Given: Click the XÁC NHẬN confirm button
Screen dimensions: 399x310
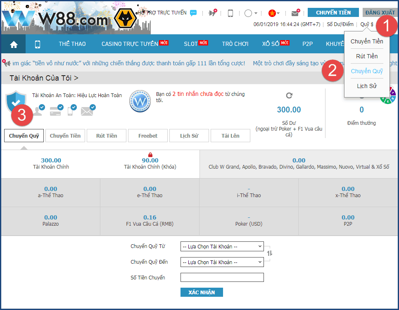Looking at the screenshot, I should [202, 292].
